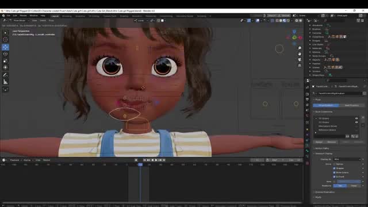Open the Window menu
368x207 pixels.
click(x=33, y=16)
